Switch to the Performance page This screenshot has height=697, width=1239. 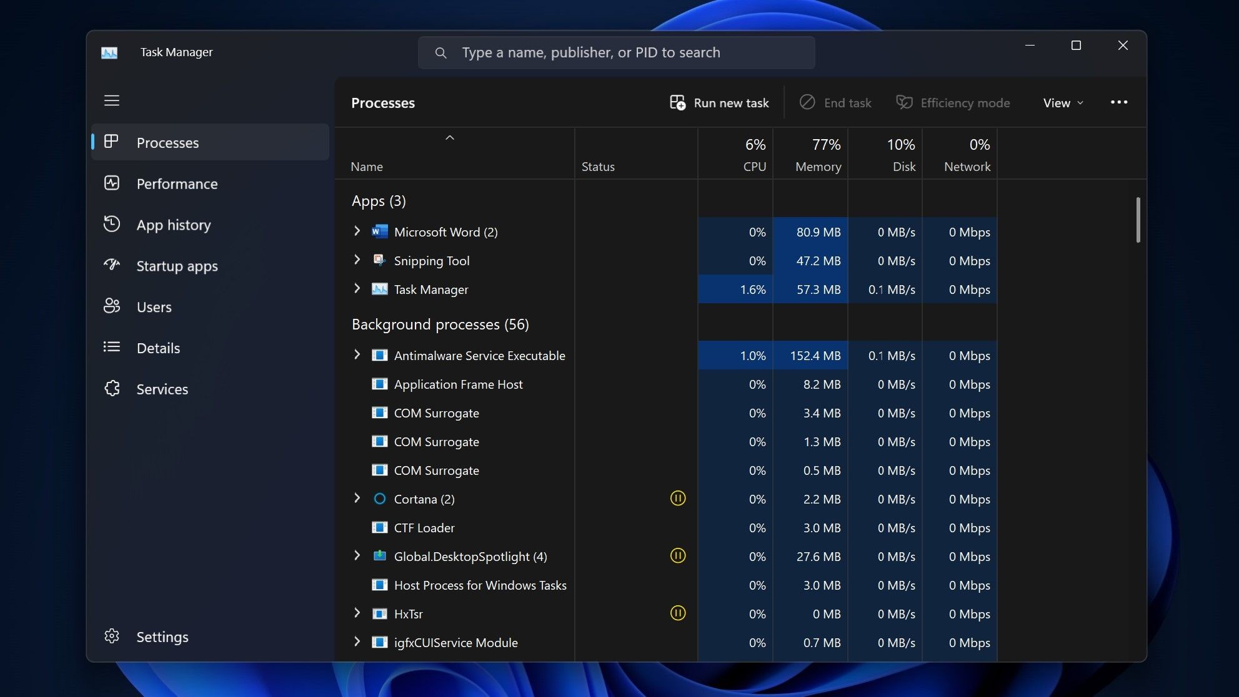(210, 183)
